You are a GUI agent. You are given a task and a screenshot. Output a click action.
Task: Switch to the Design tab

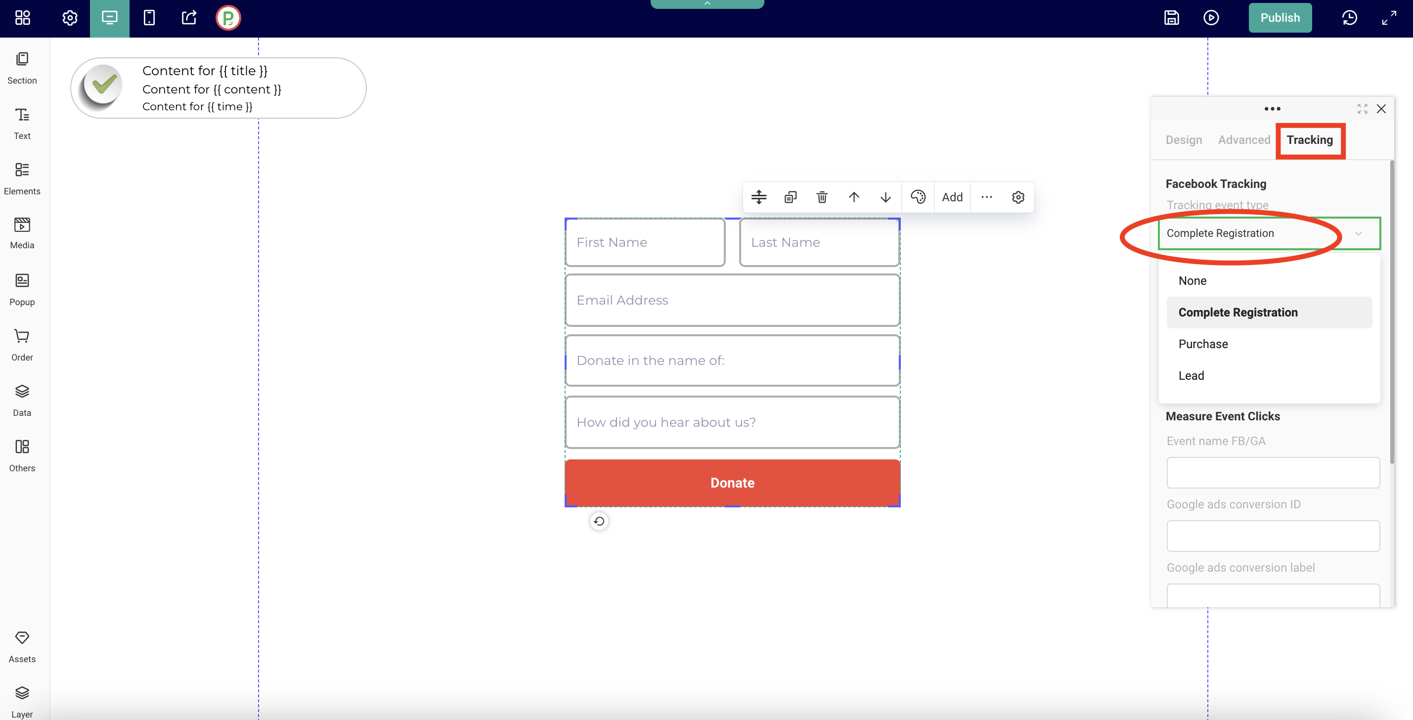pos(1184,140)
